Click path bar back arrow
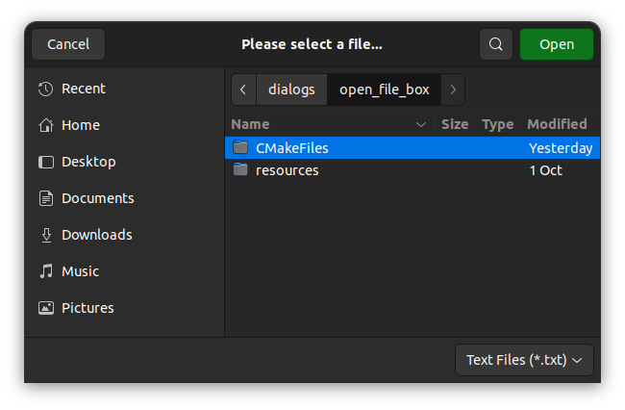The image size is (625, 410). pyautogui.click(x=243, y=90)
